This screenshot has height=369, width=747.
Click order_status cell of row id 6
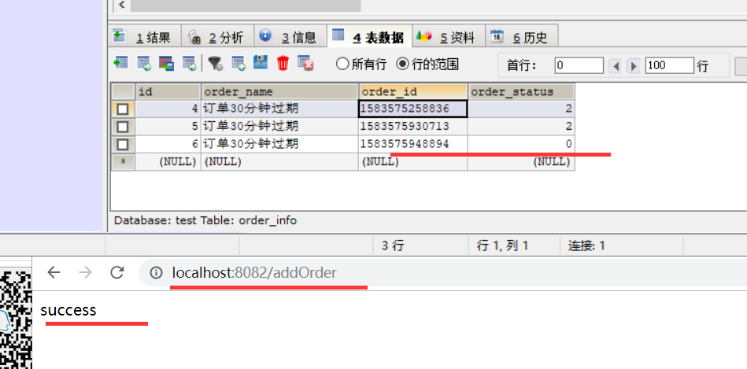(x=521, y=144)
